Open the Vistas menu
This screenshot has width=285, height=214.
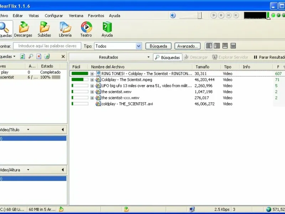(x=34, y=16)
